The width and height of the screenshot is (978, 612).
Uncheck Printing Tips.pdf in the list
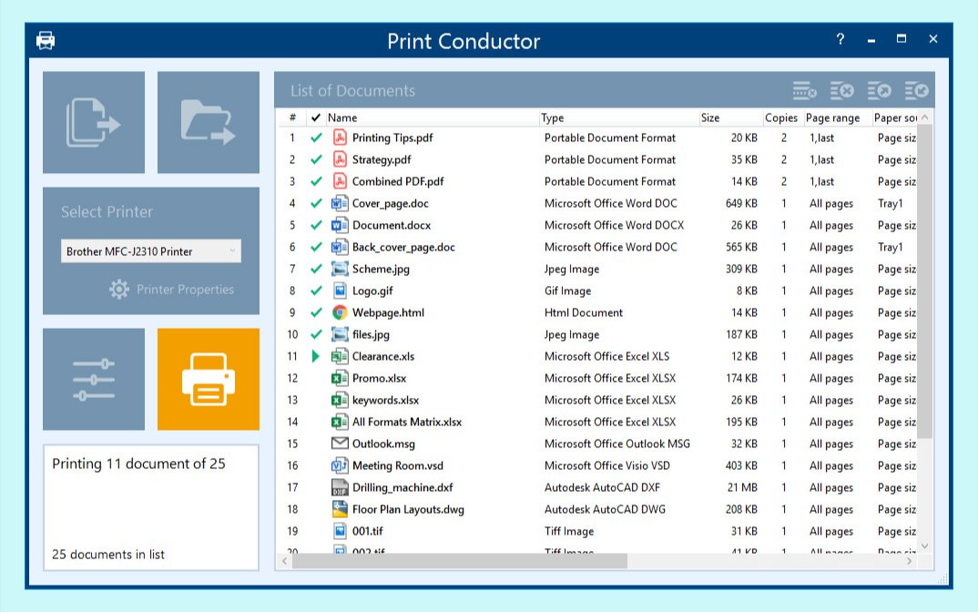314,138
